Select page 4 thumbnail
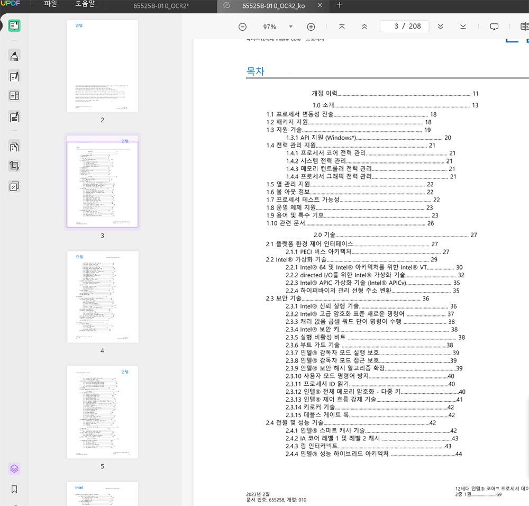The height and width of the screenshot is (506, 529). (103, 297)
